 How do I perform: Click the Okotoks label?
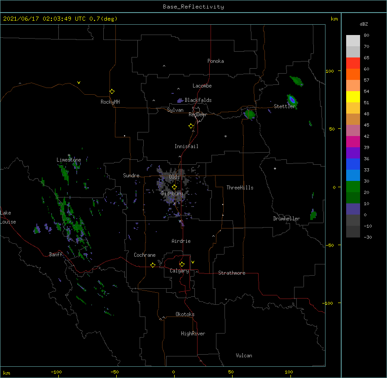tap(185, 314)
